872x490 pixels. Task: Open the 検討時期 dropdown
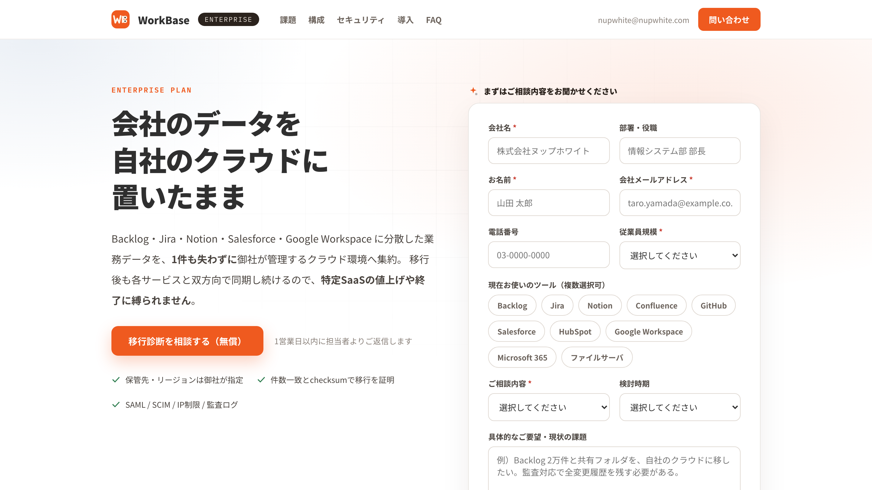point(680,407)
